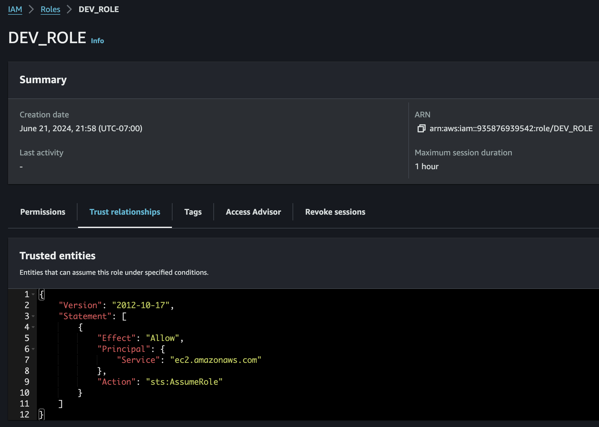Collapse the JSON root object on line 1
This screenshot has height=427, width=599.
[33, 294]
